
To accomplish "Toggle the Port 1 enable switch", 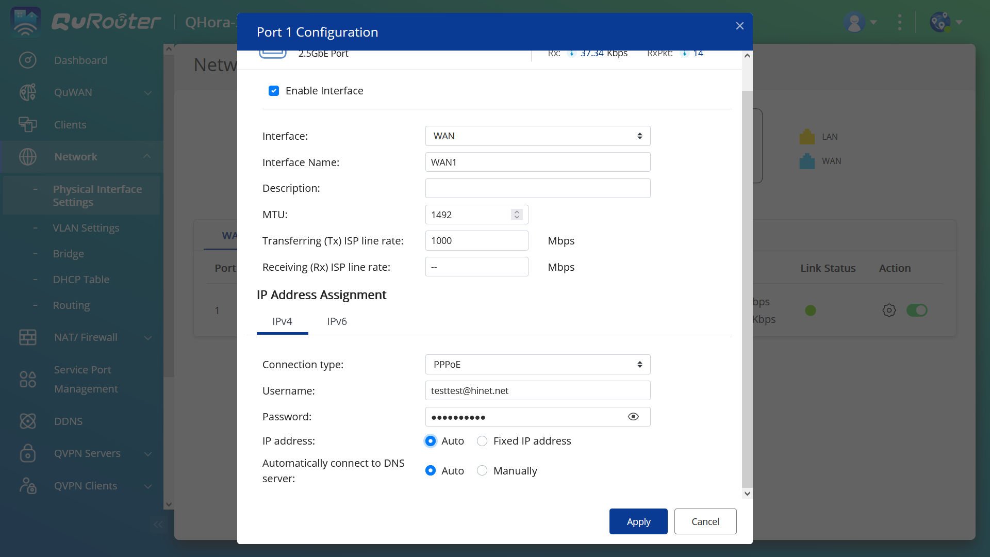I will (917, 310).
